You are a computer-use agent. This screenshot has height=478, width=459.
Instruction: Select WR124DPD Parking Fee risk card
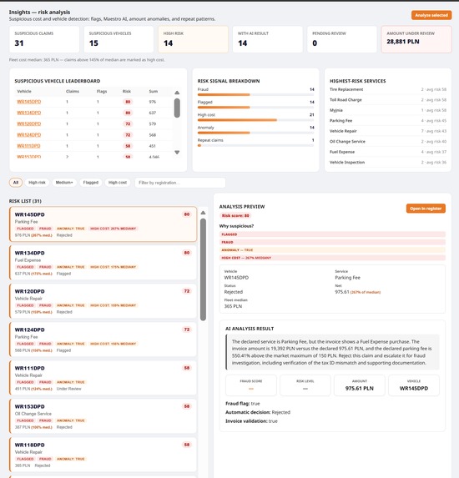(x=103, y=340)
